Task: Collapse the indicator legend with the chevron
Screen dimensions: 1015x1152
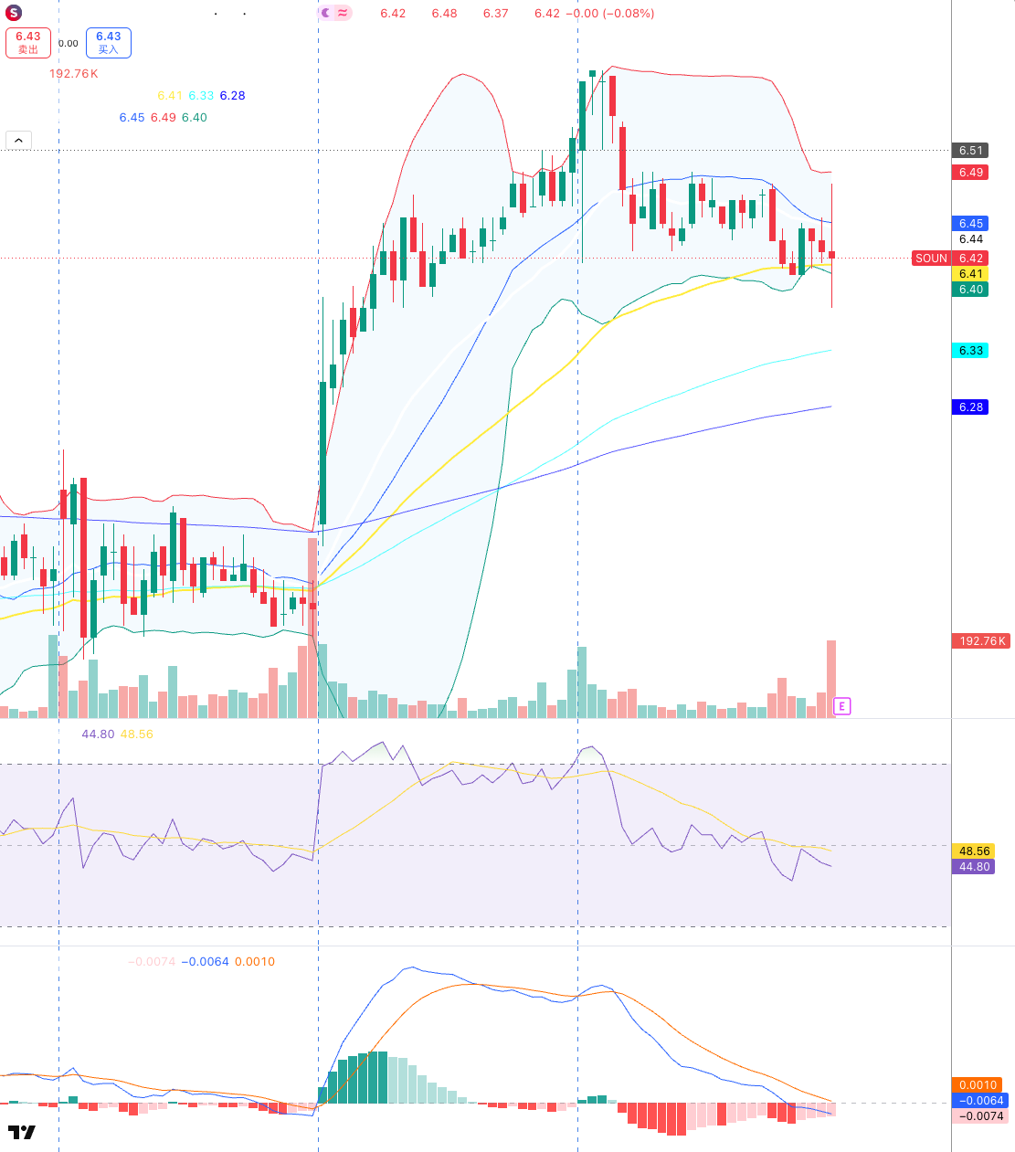Action: pos(18,140)
